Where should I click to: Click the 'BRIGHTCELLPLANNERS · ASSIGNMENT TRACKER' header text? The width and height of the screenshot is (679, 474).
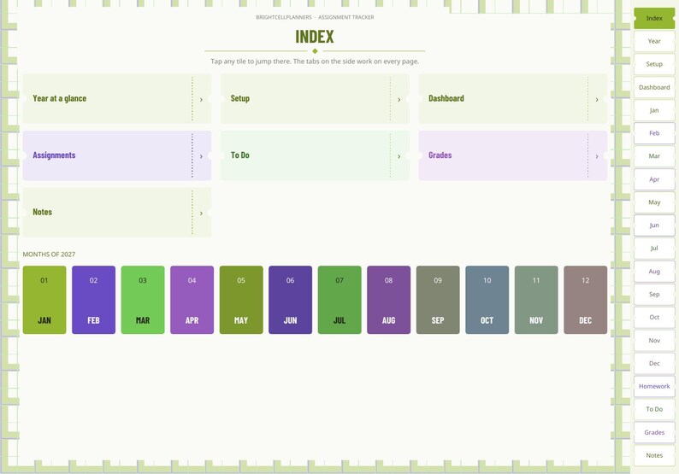[315, 17]
